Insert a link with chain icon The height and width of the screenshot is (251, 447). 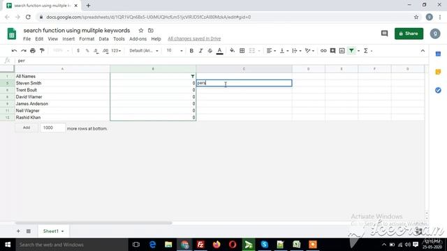323,51
